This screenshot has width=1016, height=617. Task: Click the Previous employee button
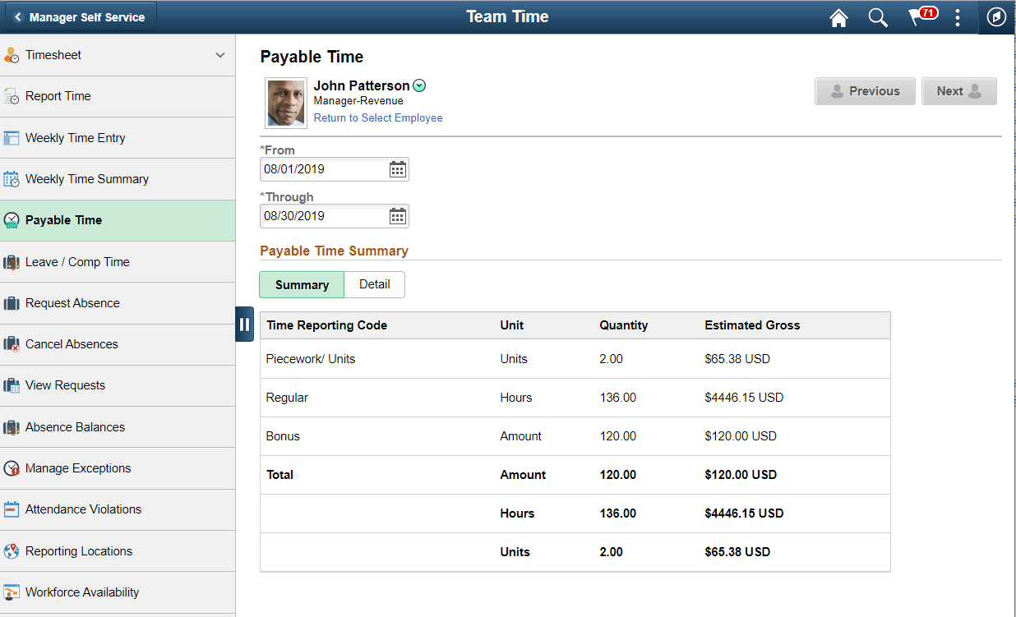pos(865,91)
